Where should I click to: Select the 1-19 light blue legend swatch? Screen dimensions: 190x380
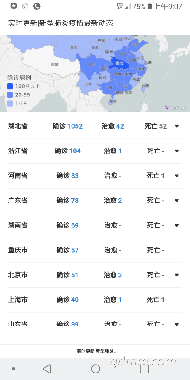pos(10,103)
